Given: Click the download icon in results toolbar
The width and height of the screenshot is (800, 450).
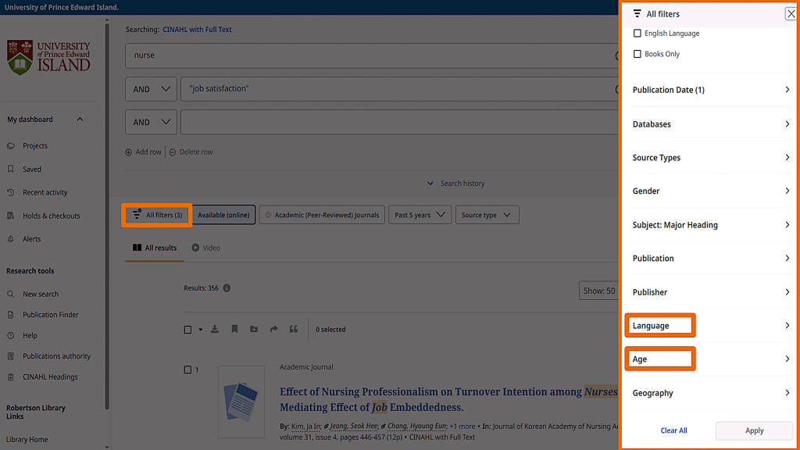Looking at the screenshot, I should click(x=215, y=330).
